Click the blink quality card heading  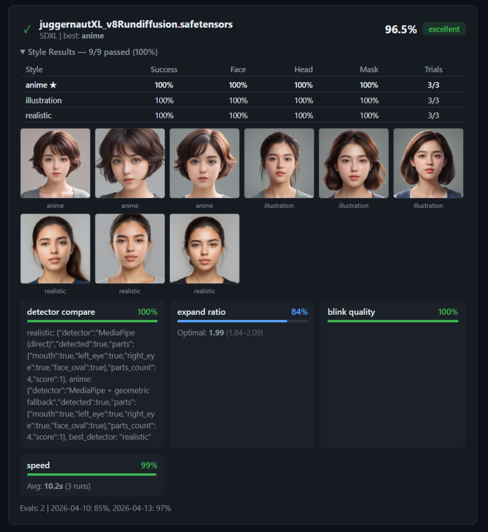pyautogui.click(x=351, y=312)
